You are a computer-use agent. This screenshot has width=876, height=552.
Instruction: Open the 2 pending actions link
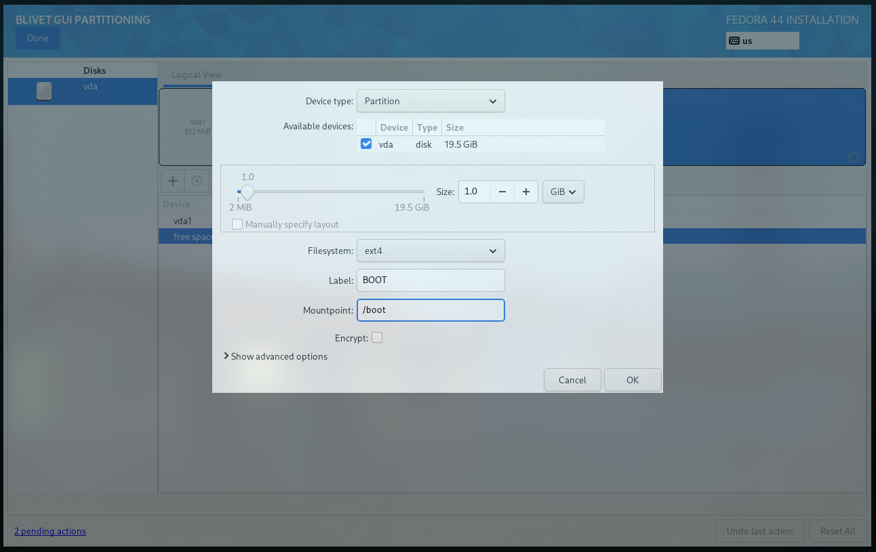coord(50,531)
